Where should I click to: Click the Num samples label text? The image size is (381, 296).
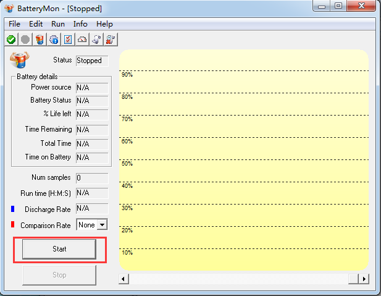(x=51, y=177)
